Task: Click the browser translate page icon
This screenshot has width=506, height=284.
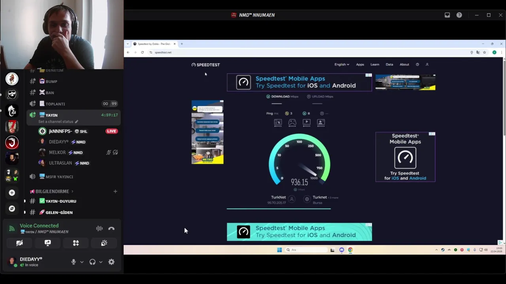Action: 478,52
